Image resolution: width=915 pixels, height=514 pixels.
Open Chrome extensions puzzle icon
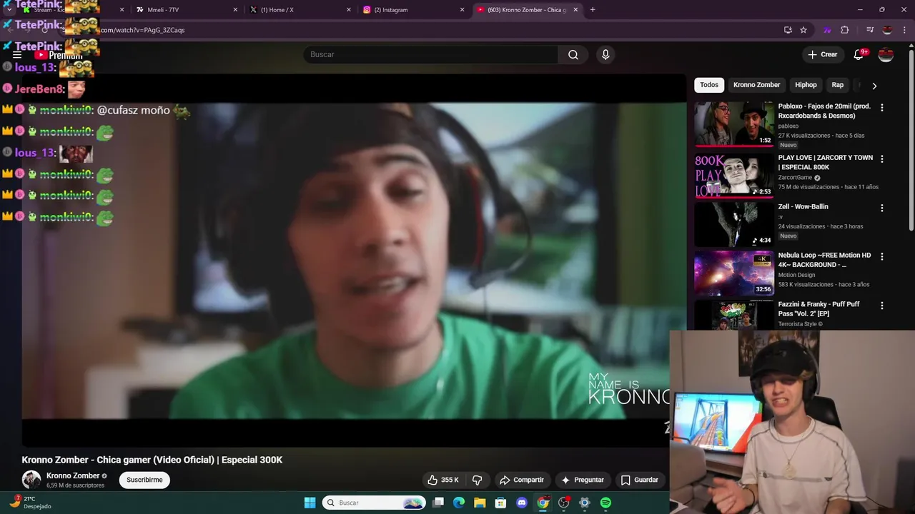point(845,30)
